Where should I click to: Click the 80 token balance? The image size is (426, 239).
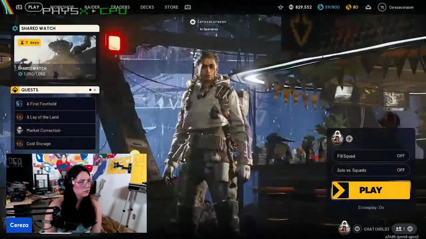coord(355,7)
